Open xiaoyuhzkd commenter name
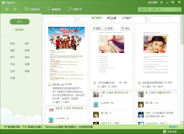This screenshot has height=134, width=184. (x=151, y=123)
